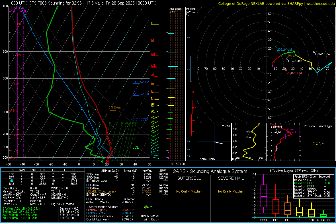Image resolution: width=336 pixels, height=223 pixels.
Task: Select the MU parcel row label
Action: tap(11, 184)
